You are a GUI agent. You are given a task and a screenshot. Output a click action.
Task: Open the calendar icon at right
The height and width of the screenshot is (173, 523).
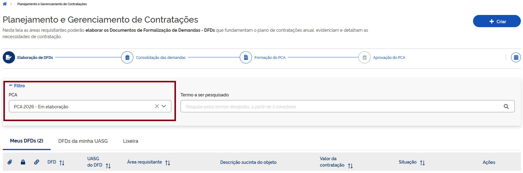[x=516, y=57]
